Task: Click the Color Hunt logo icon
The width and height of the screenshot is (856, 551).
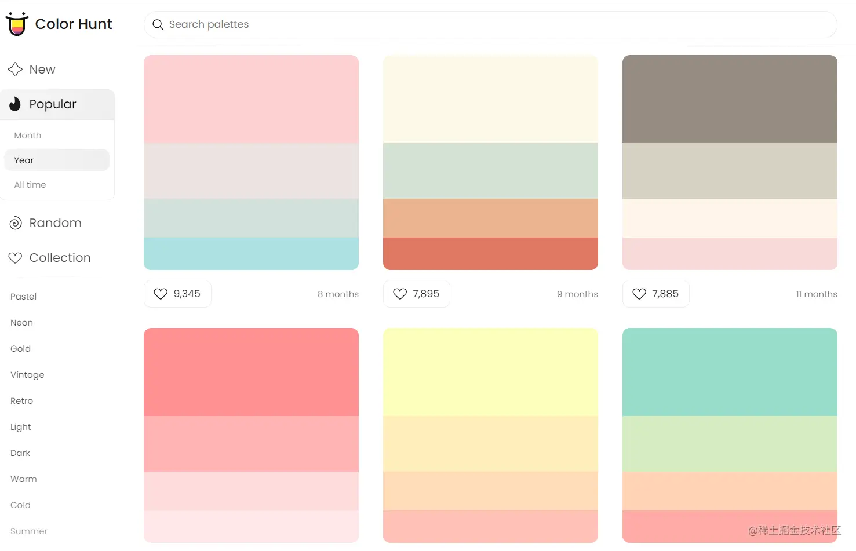Action: [17, 24]
